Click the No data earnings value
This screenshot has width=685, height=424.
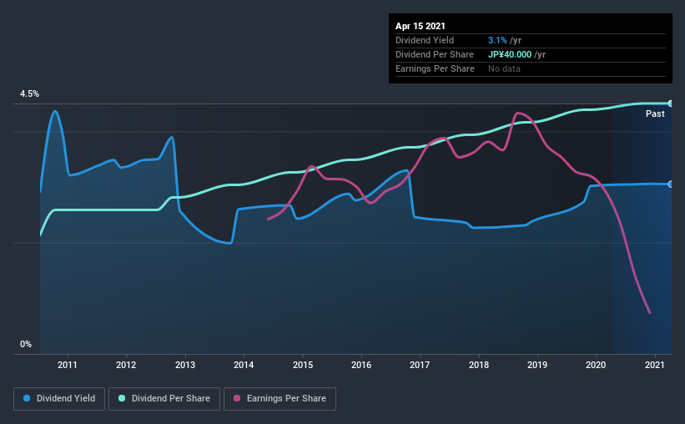click(504, 68)
